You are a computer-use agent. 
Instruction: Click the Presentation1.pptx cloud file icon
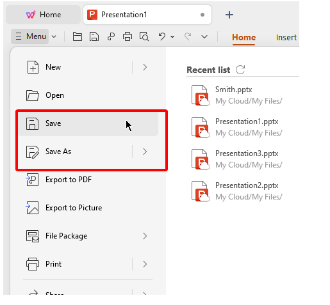[x=201, y=127]
